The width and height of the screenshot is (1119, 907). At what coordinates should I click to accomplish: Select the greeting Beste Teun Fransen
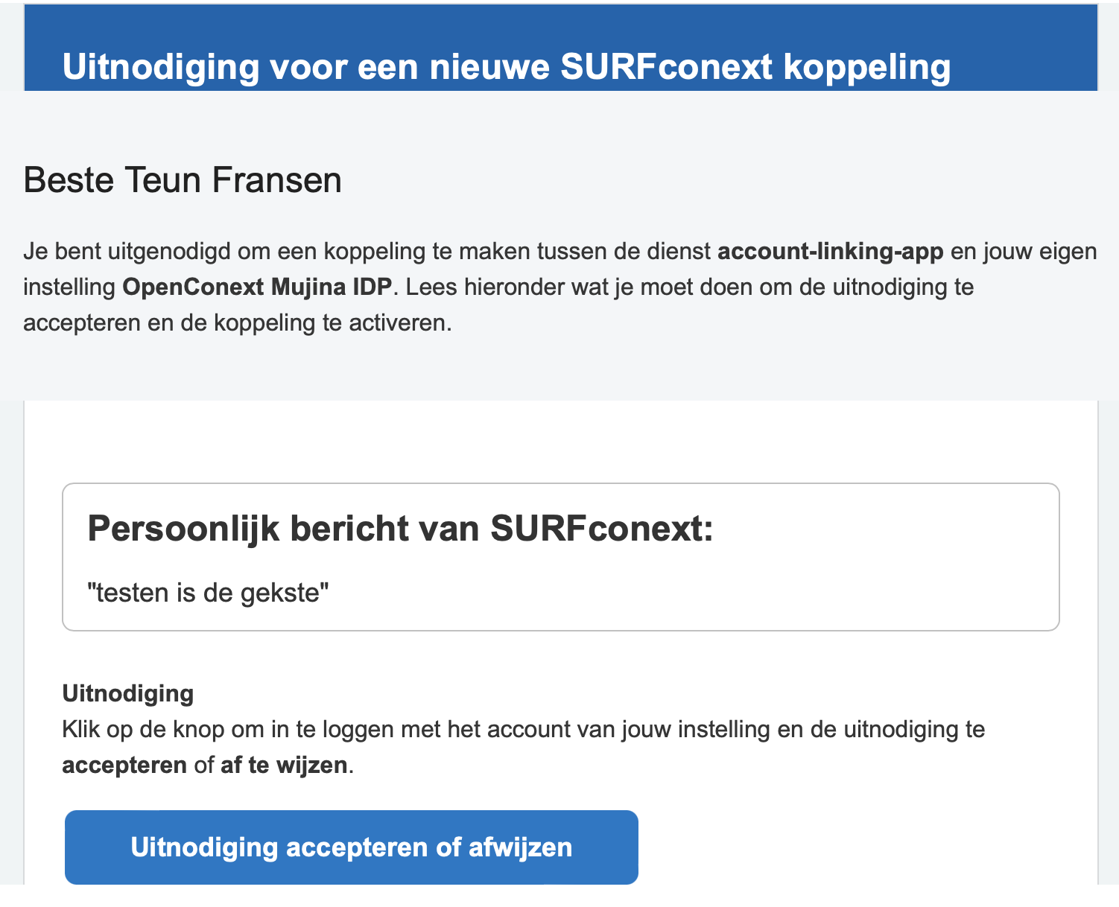pyautogui.click(x=183, y=181)
